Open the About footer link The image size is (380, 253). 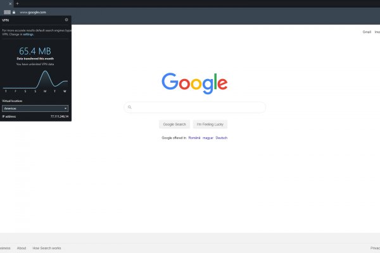point(22,248)
